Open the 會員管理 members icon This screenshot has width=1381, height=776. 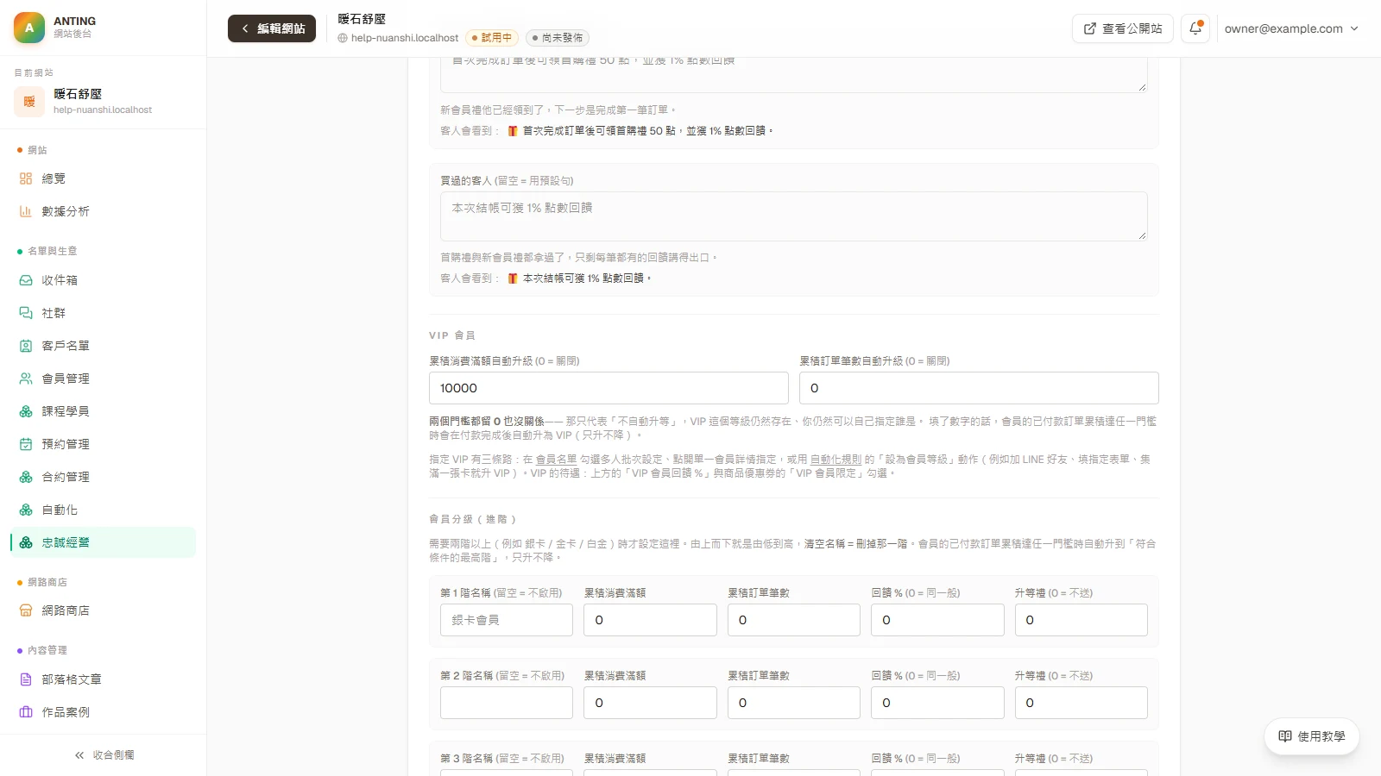tap(26, 379)
